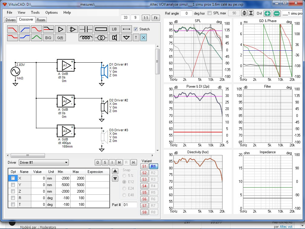Select the S2 variant button
Screen dimensions: 305x229
tap(144, 173)
